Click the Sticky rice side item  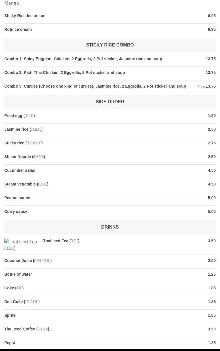(23, 143)
